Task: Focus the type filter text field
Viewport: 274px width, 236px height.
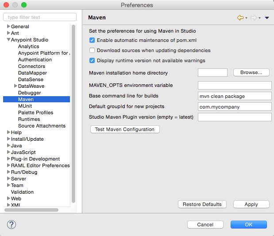Action: tap(40, 17)
